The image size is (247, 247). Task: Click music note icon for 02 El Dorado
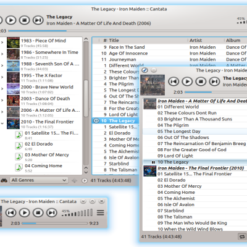tap(19, 146)
